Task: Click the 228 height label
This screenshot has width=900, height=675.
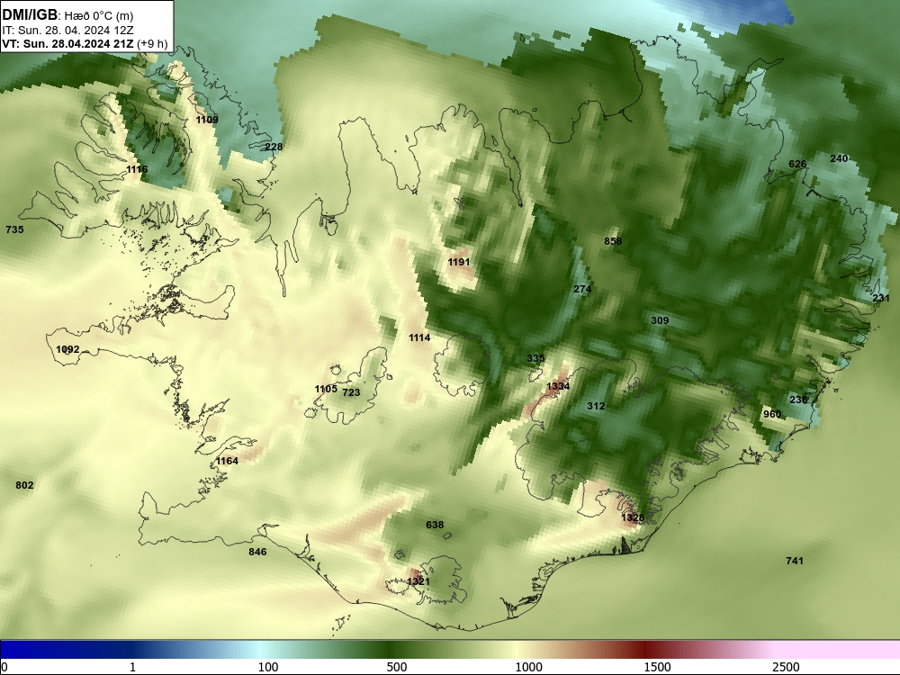Action: pyautogui.click(x=274, y=147)
